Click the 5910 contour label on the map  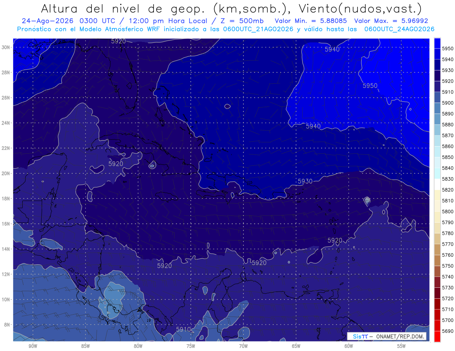[184, 329]
